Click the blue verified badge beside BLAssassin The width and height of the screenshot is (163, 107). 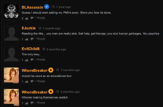pos(47,7)
